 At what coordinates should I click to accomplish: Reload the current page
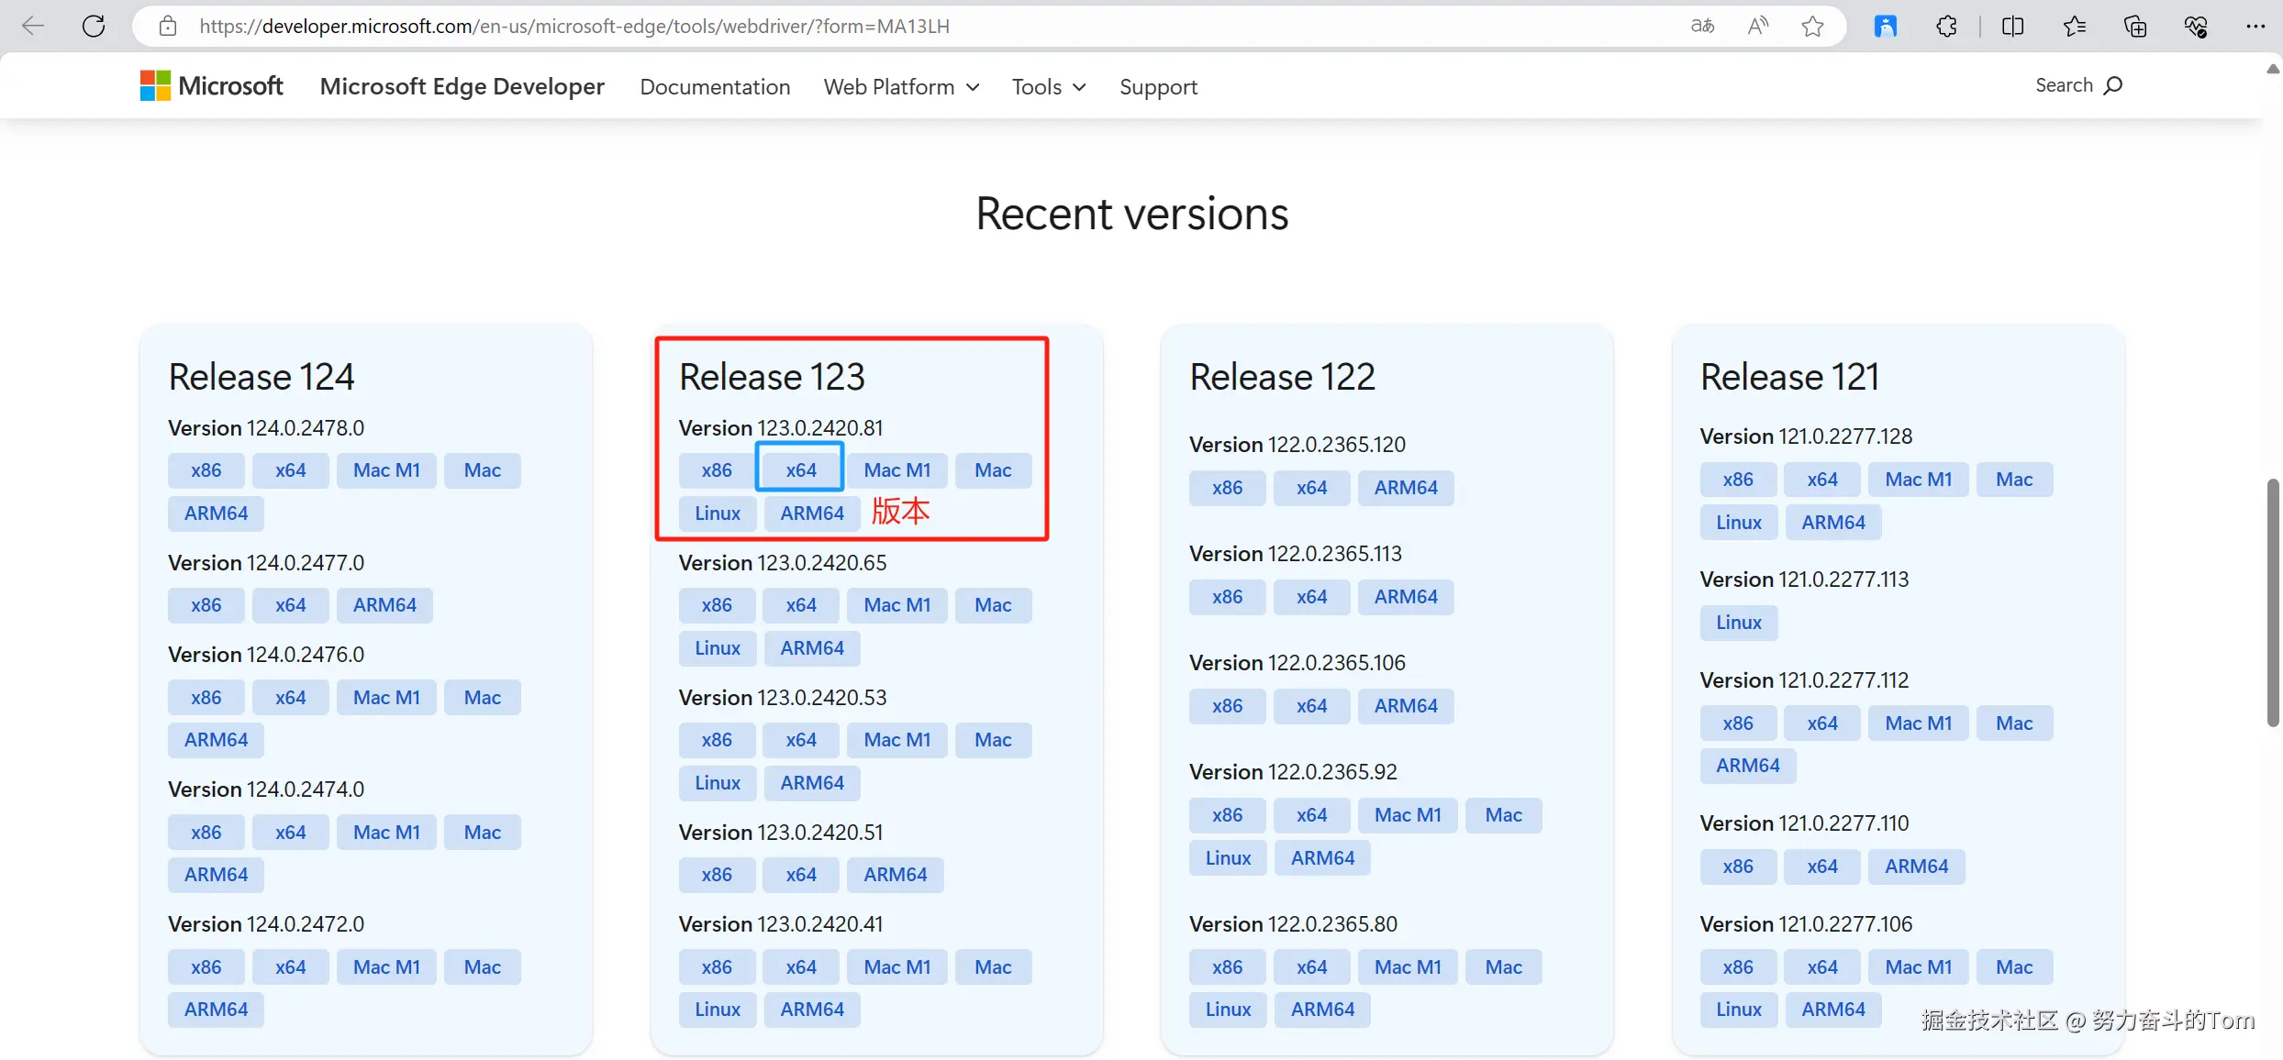94,26
